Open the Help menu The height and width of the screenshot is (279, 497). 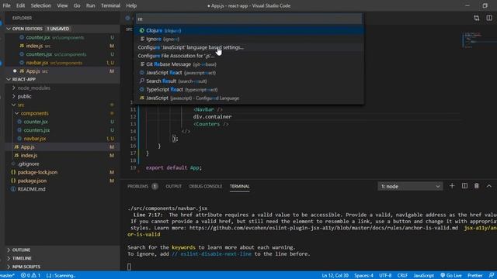131,5
